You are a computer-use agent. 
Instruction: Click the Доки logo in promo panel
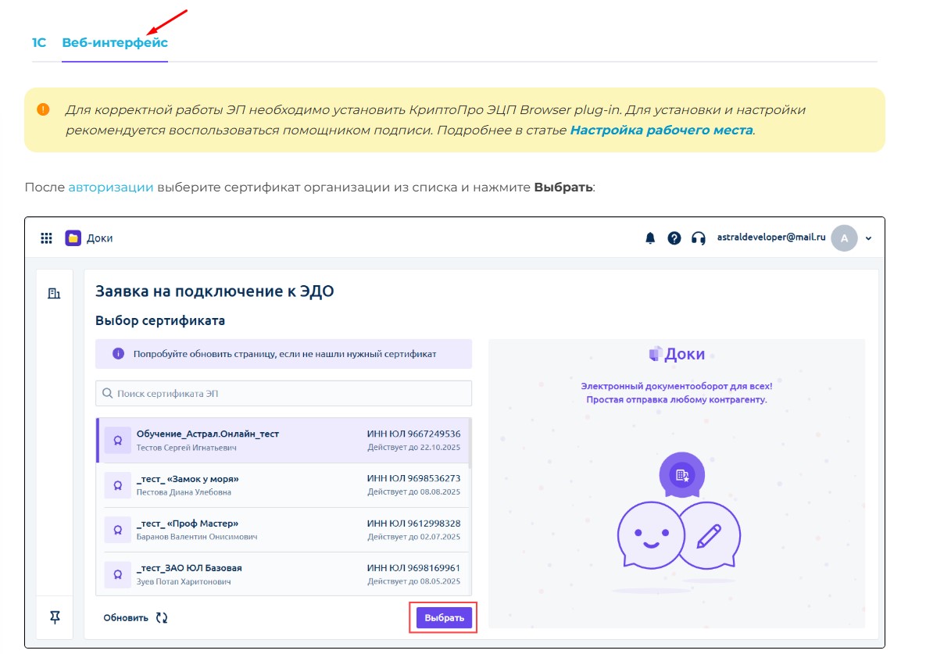pos(677,354)
